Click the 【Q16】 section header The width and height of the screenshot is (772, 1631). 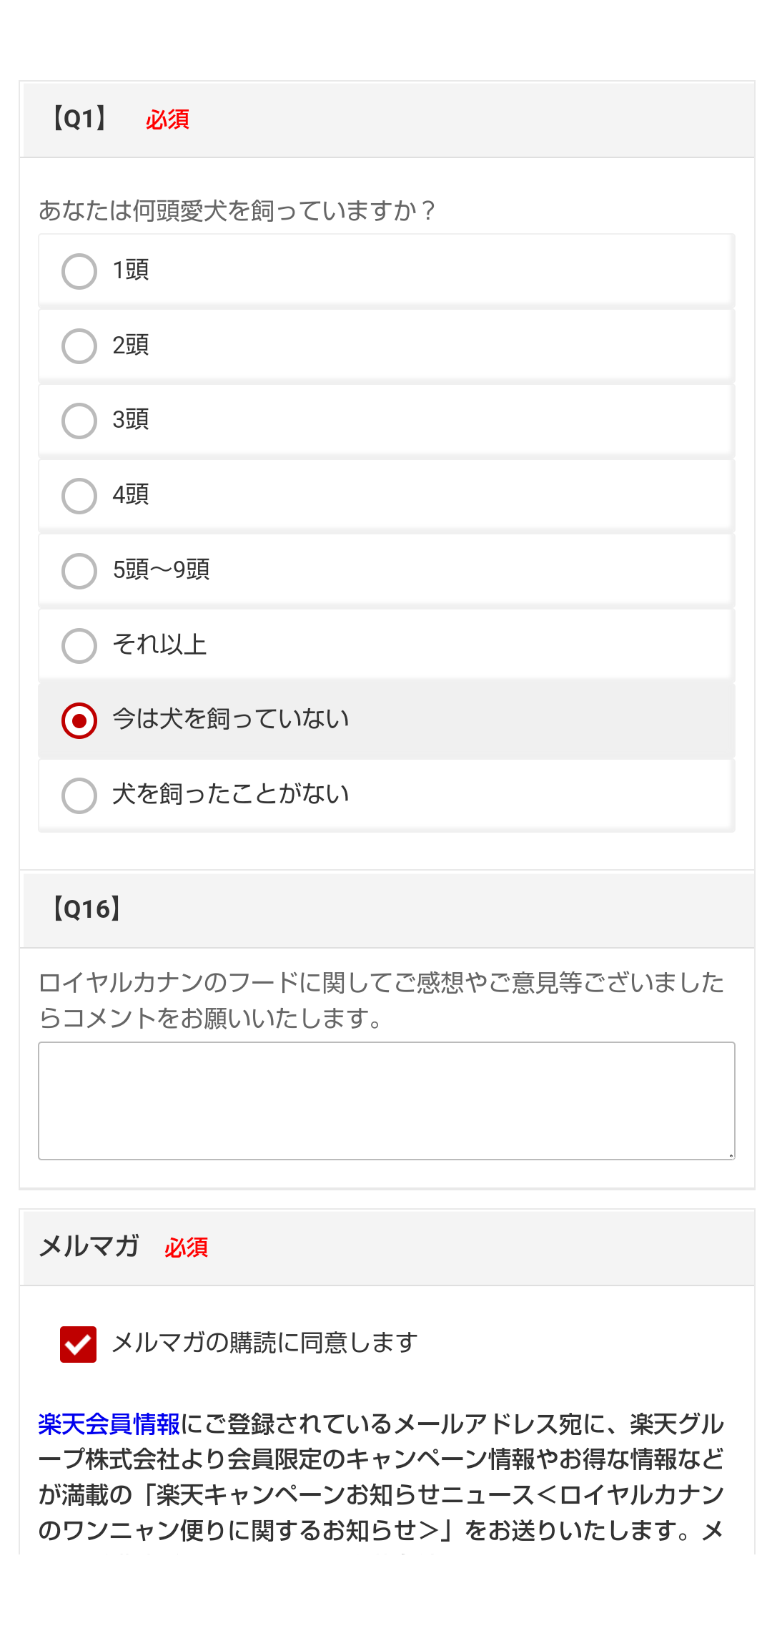[86, 909]
